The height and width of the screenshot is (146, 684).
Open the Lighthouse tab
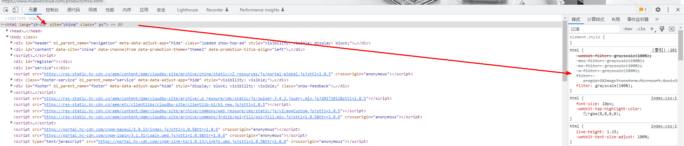point(187,10)
